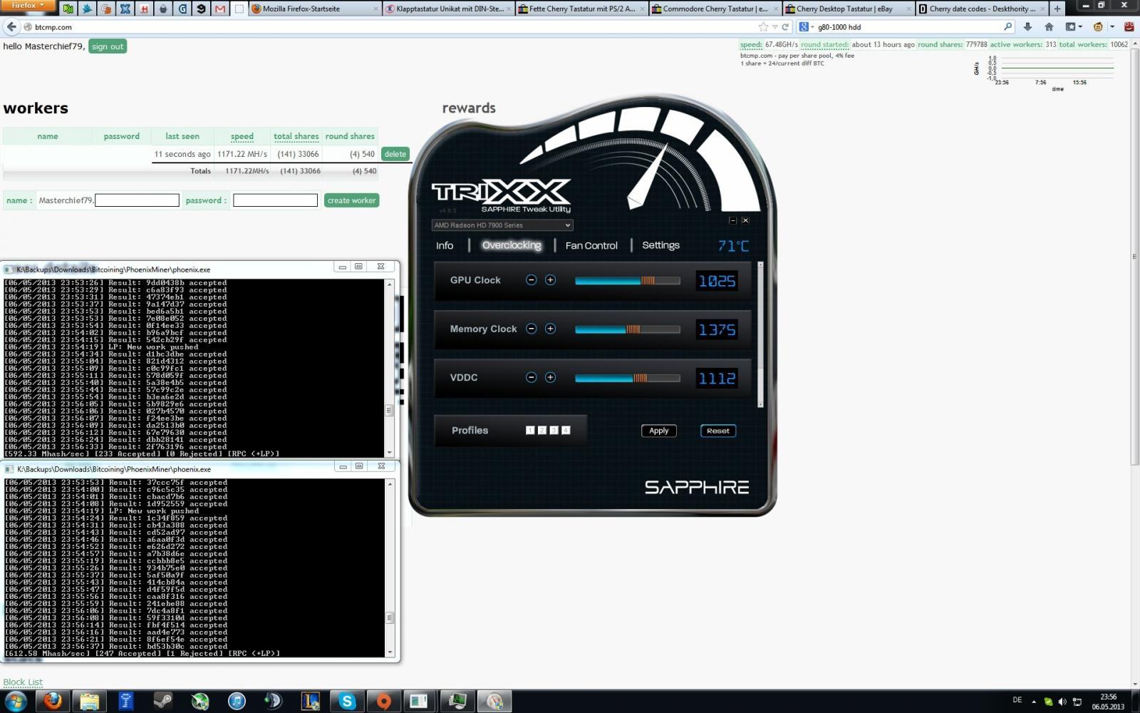Switch to Mozilla Firefox-Startseite tab
This screenshot has width=1140, height=713.
click(x=315, y=9)
